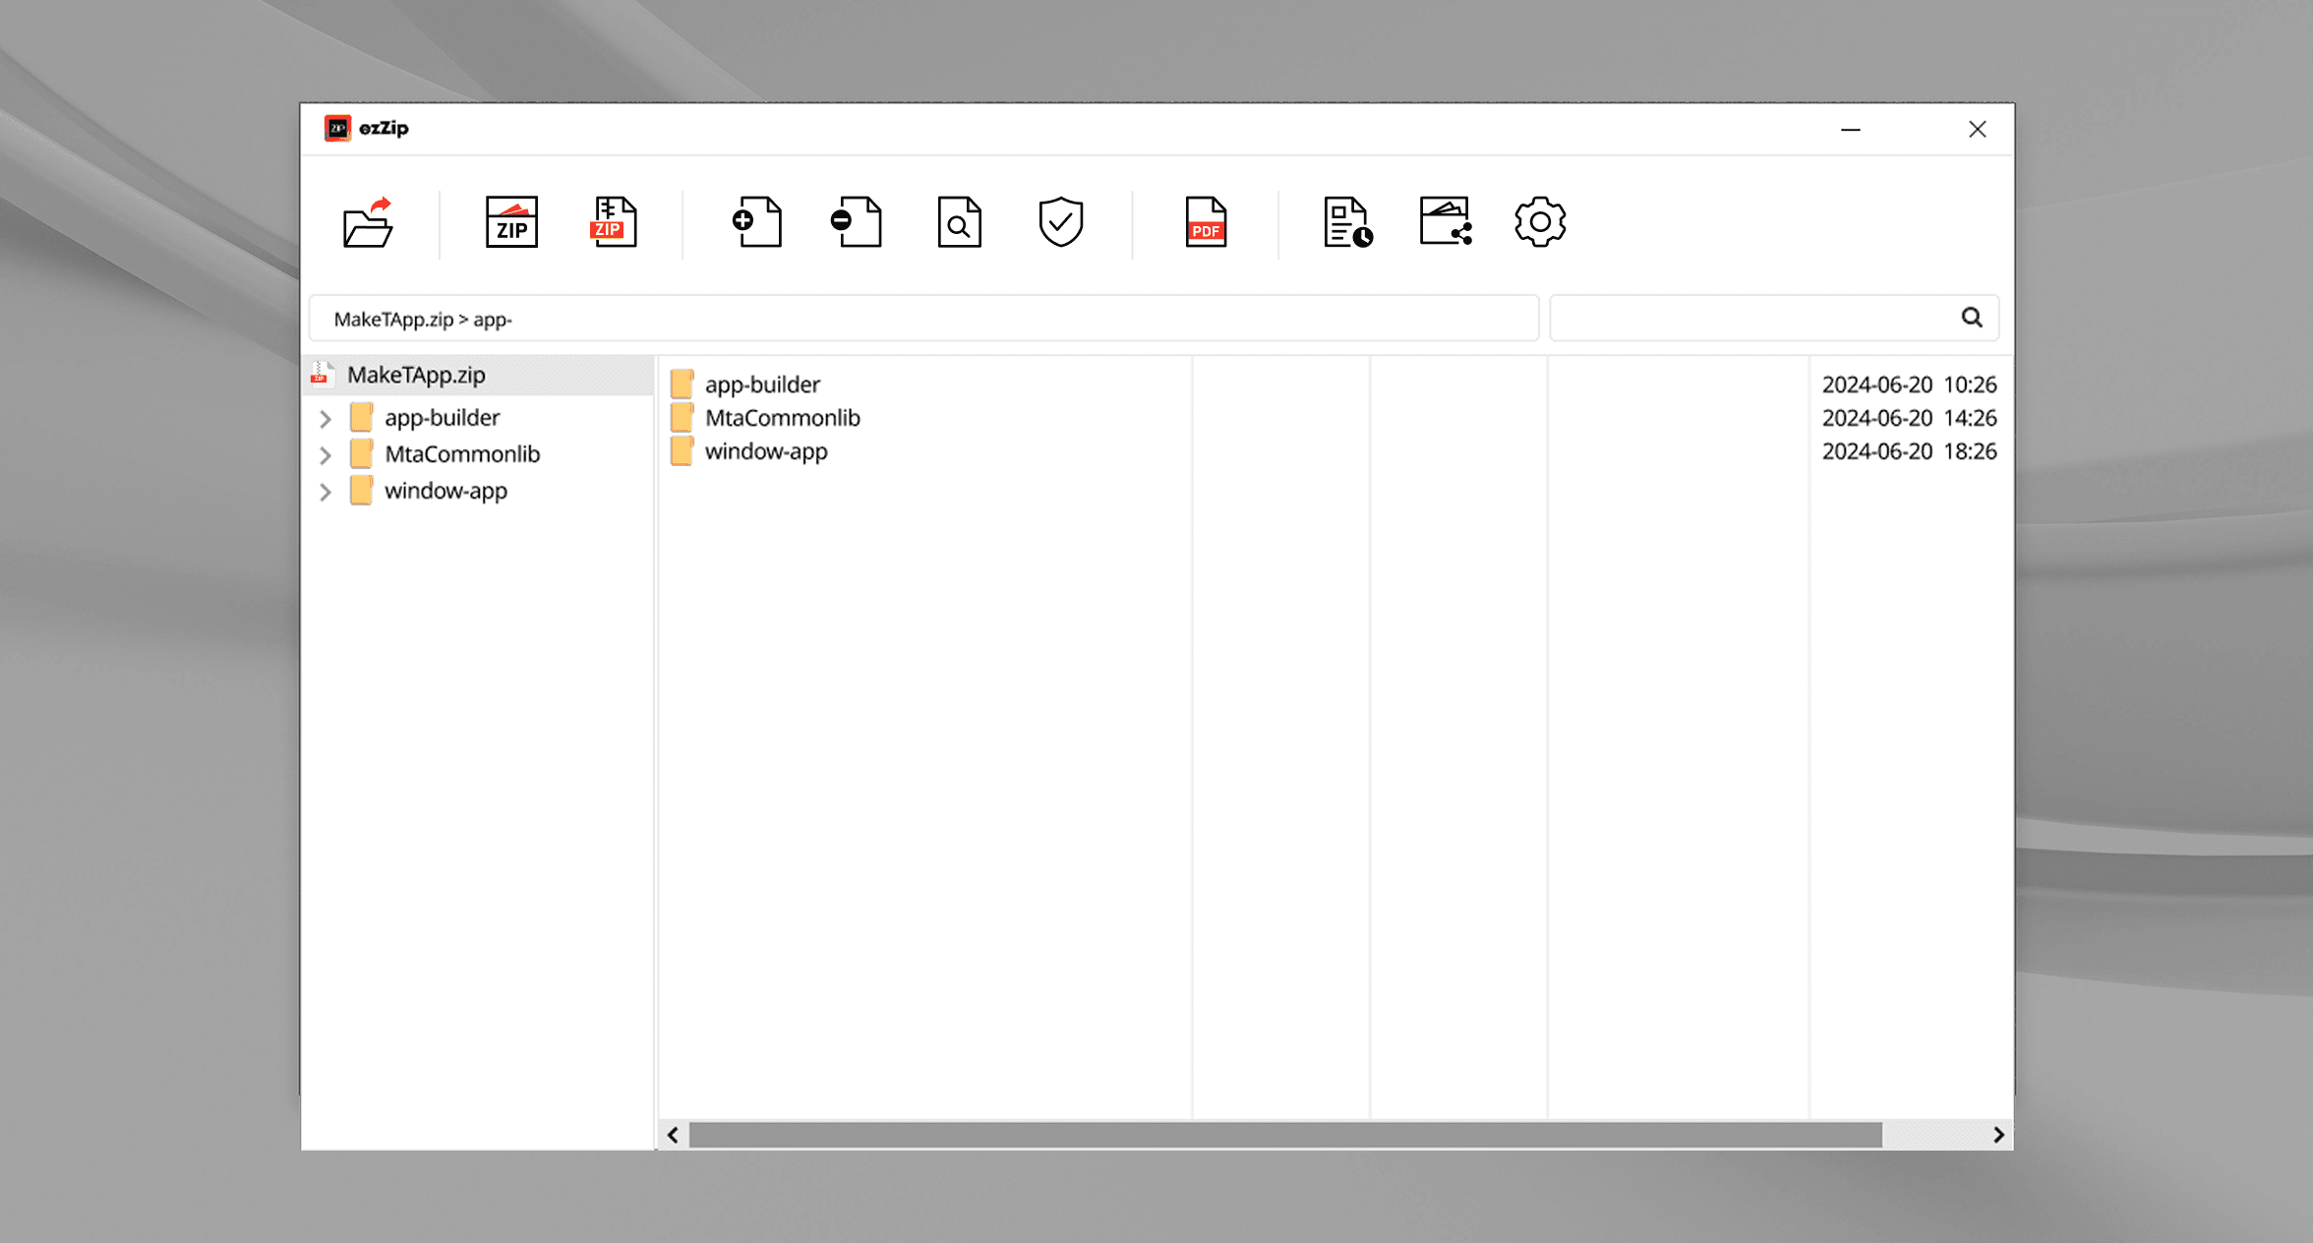Screen dimensions: 2313x1243
Task: Click the add file icon
Action: (x=757, y=222)
